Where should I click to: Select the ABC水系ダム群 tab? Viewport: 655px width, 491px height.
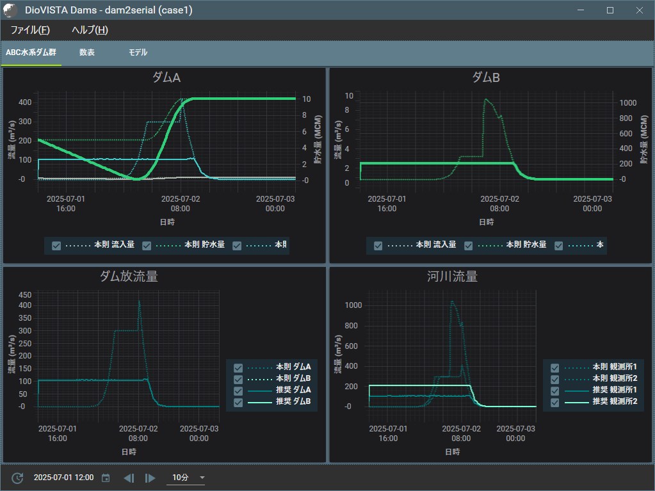tap(31, 52)
